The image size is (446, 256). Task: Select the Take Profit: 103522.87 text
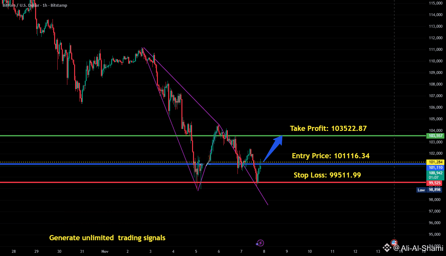(x=328, y=128)
